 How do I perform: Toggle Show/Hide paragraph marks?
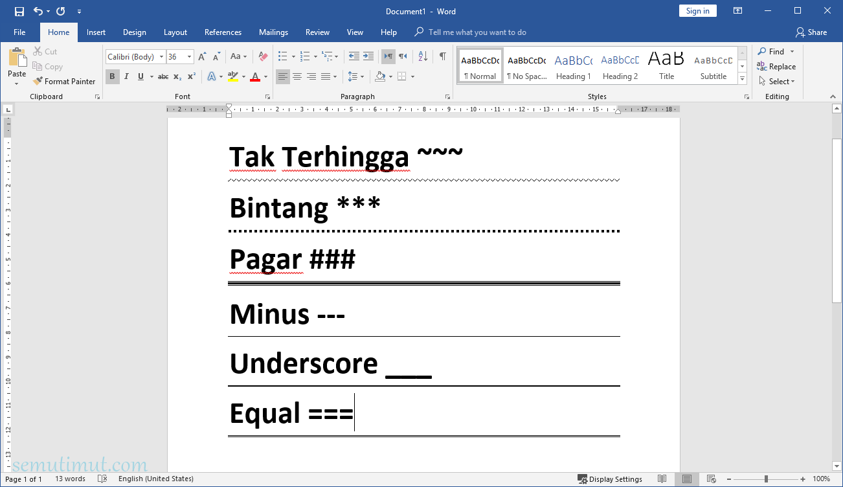coord(443,57)
